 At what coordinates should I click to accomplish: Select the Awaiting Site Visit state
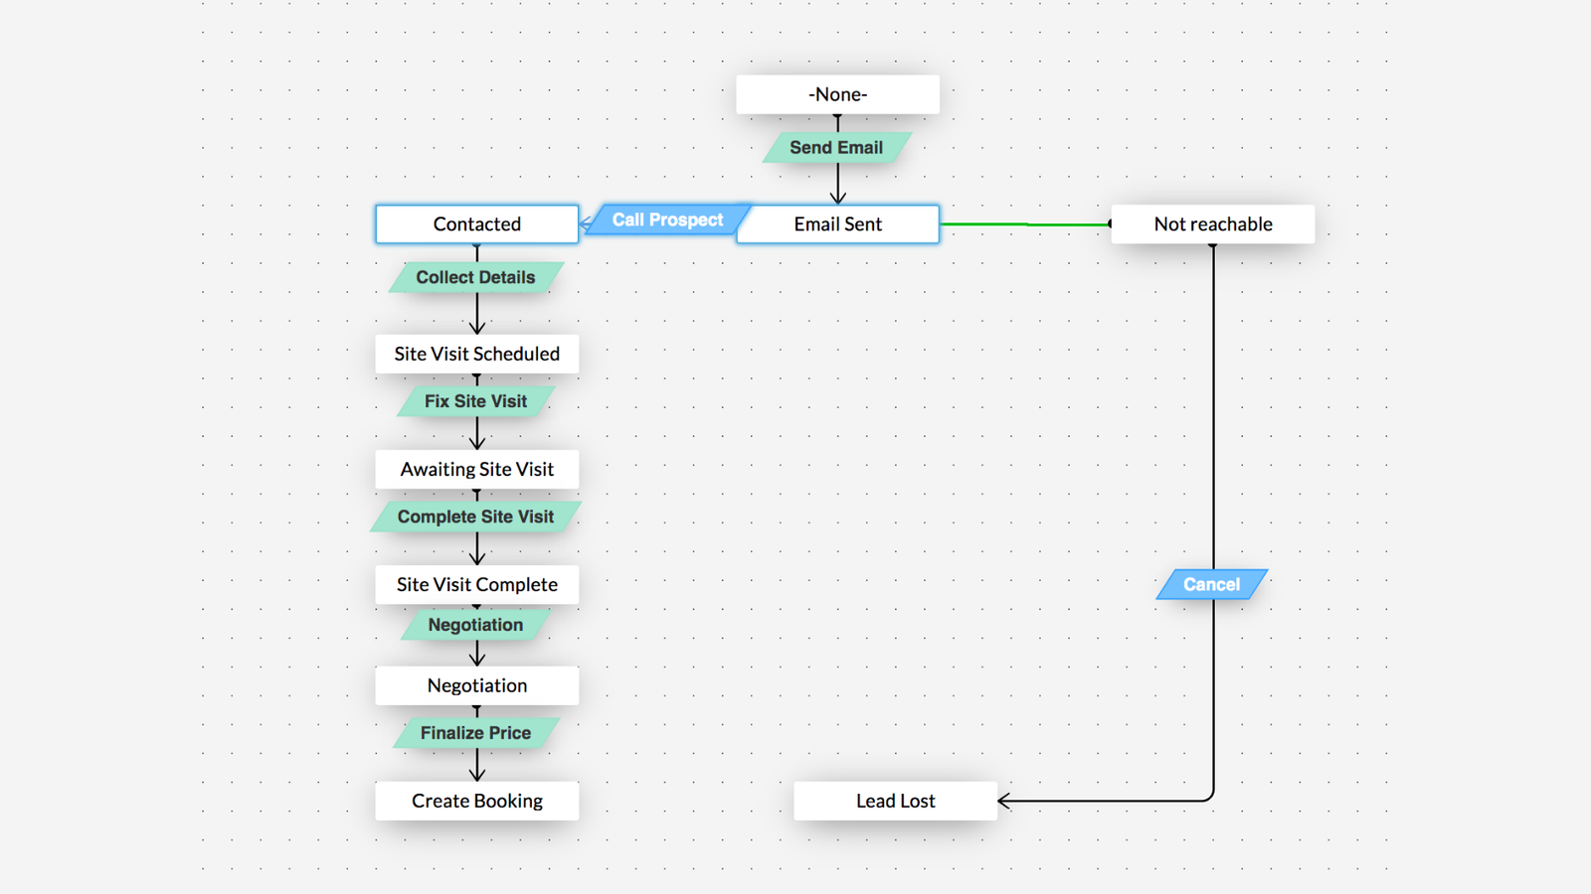[x=477, y=469]
